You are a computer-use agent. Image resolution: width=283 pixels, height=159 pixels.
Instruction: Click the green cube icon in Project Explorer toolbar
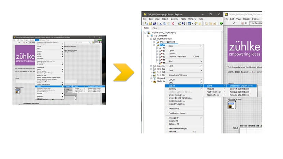tap(221, 23)
